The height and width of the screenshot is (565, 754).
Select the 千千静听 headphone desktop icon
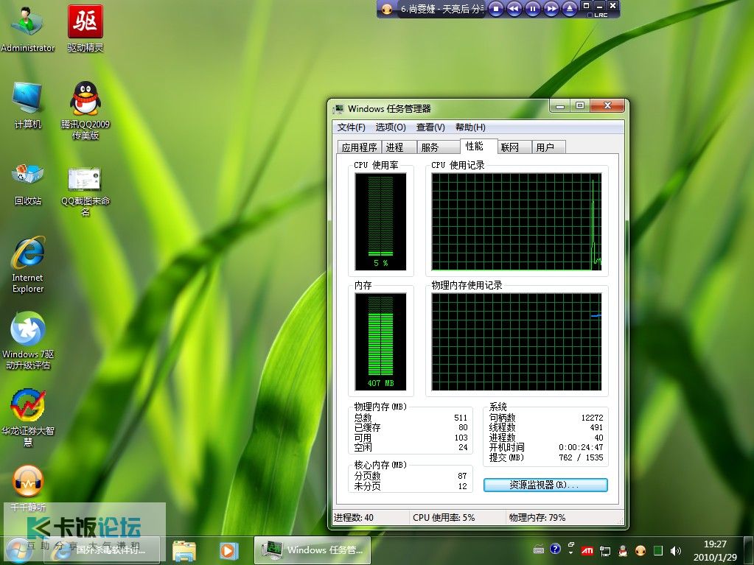click(27, 488)
